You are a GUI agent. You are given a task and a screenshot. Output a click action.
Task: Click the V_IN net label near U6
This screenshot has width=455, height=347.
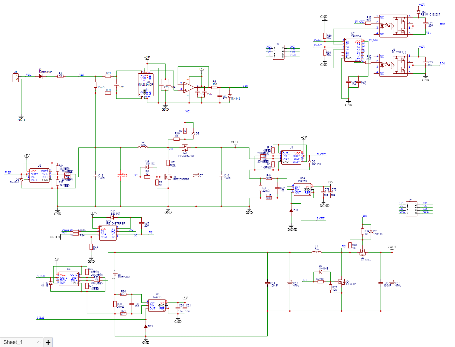[x=8, y=173]
